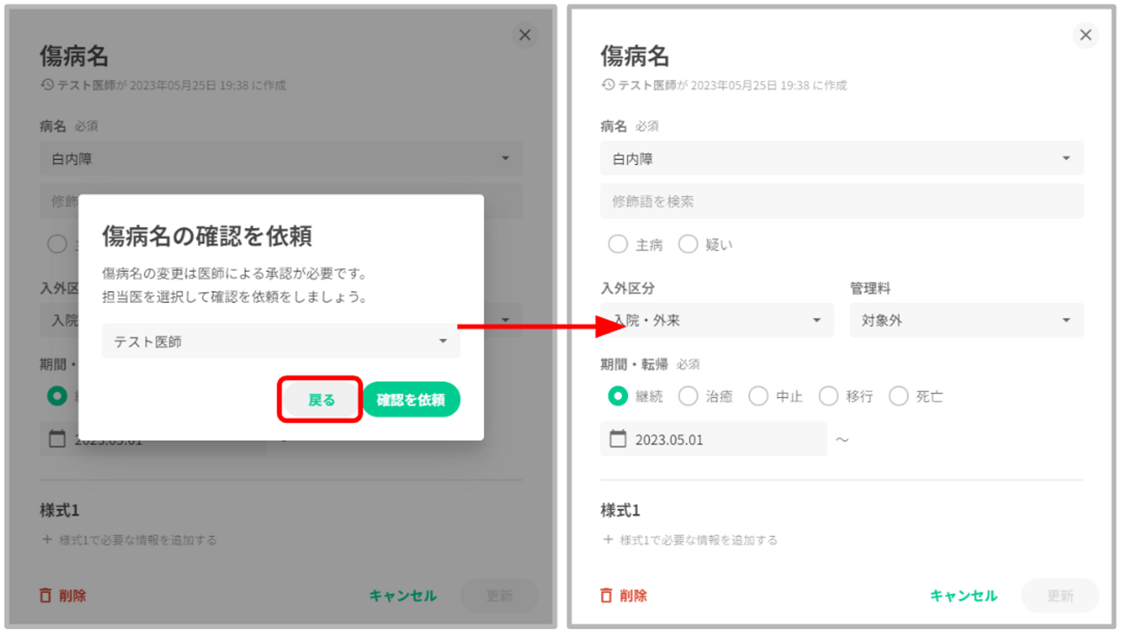Click the trash 削除 icon in the right panel
The width and height of the screenshot is (1121, 631).
(606, 595)
